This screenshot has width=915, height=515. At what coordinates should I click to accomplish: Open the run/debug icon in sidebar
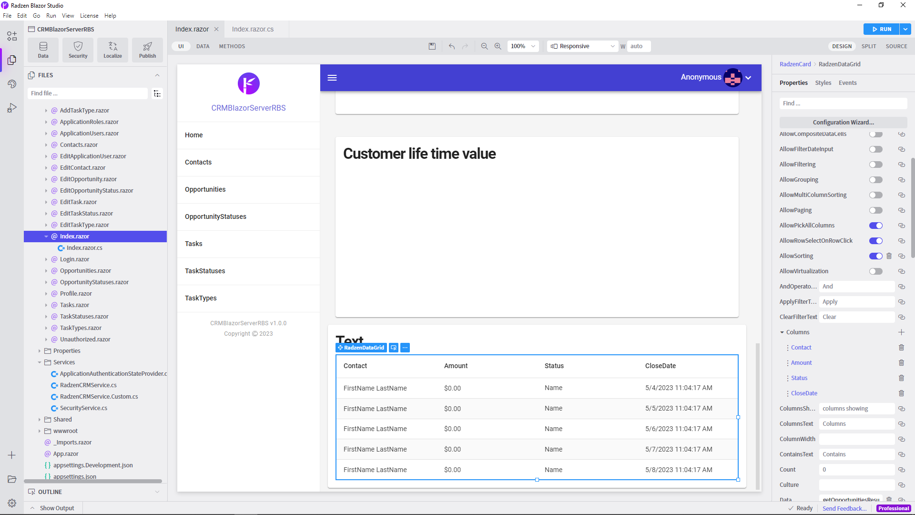pyautogui.click(x=12, y=108)
